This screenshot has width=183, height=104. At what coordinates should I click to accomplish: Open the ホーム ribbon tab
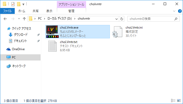click(22, 11)
